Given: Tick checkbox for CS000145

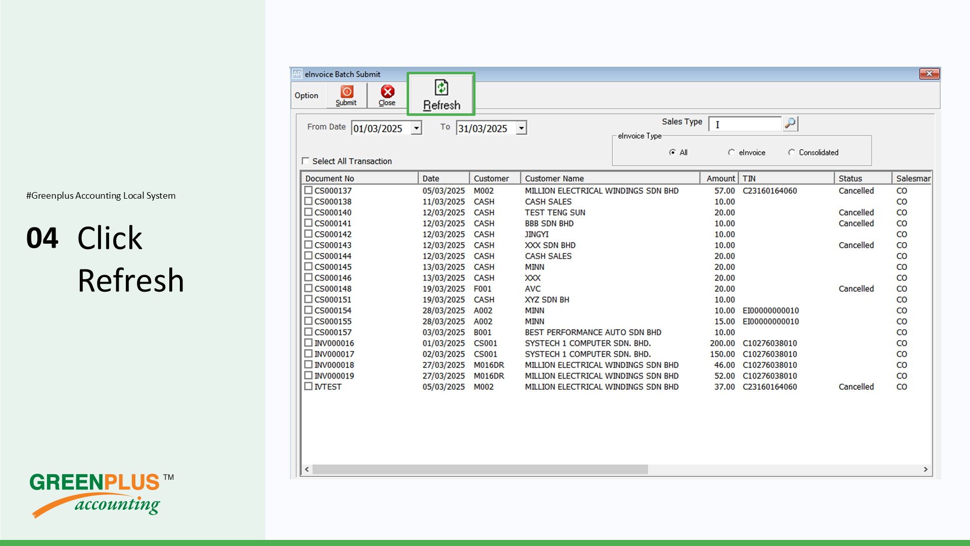Looking at the screenshot, I should (308, 266).
